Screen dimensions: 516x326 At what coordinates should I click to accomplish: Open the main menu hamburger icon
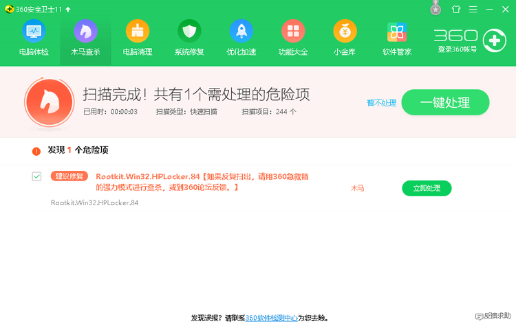473,9
